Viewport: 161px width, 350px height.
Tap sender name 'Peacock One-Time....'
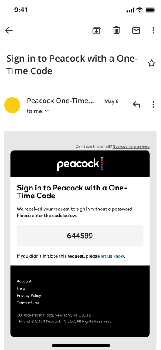(x=61, y=101)
